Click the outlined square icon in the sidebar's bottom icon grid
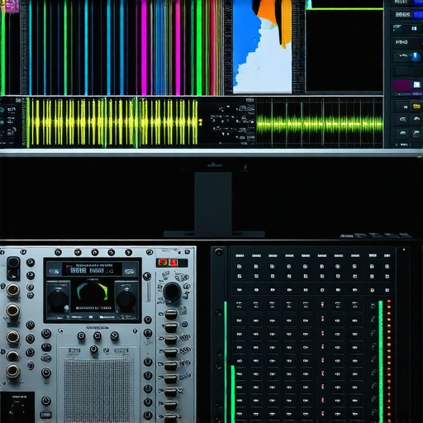Image resolution: width=423 pixels, height=423 pixels. (x=416, y=134)
